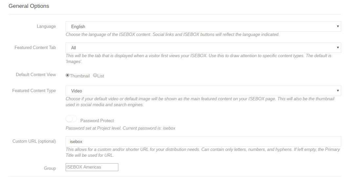Click the List label text

(x=101, y=76)
